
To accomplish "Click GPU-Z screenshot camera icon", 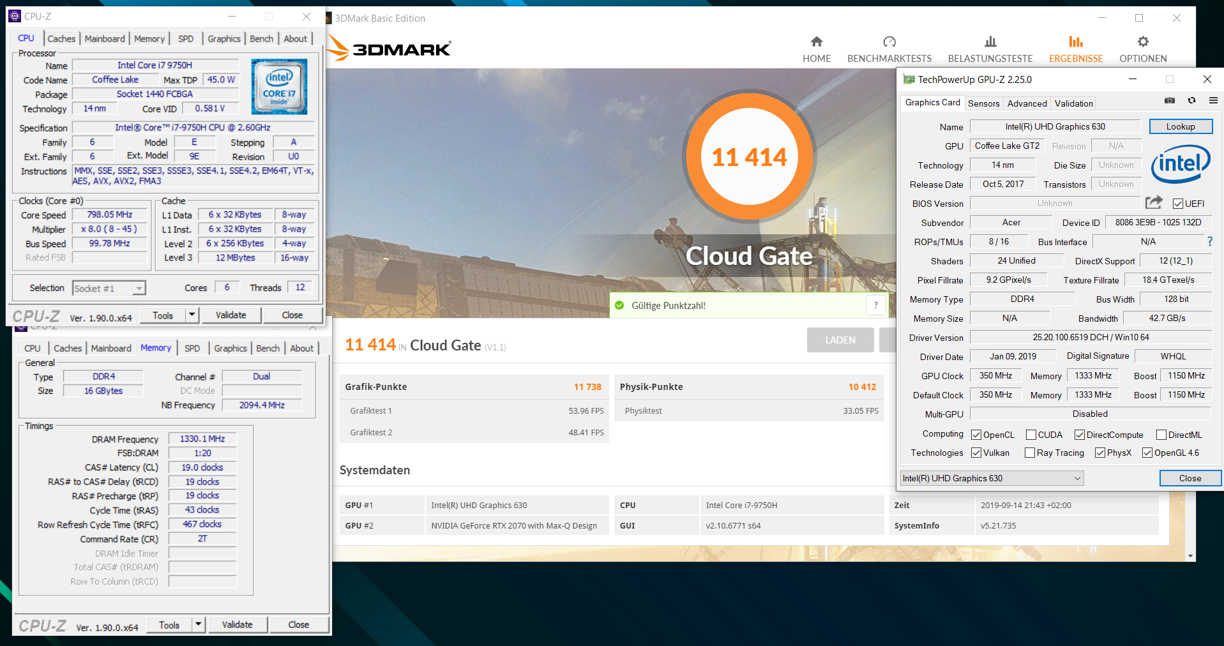I will pyautogui.click(x=1170, y=100).
